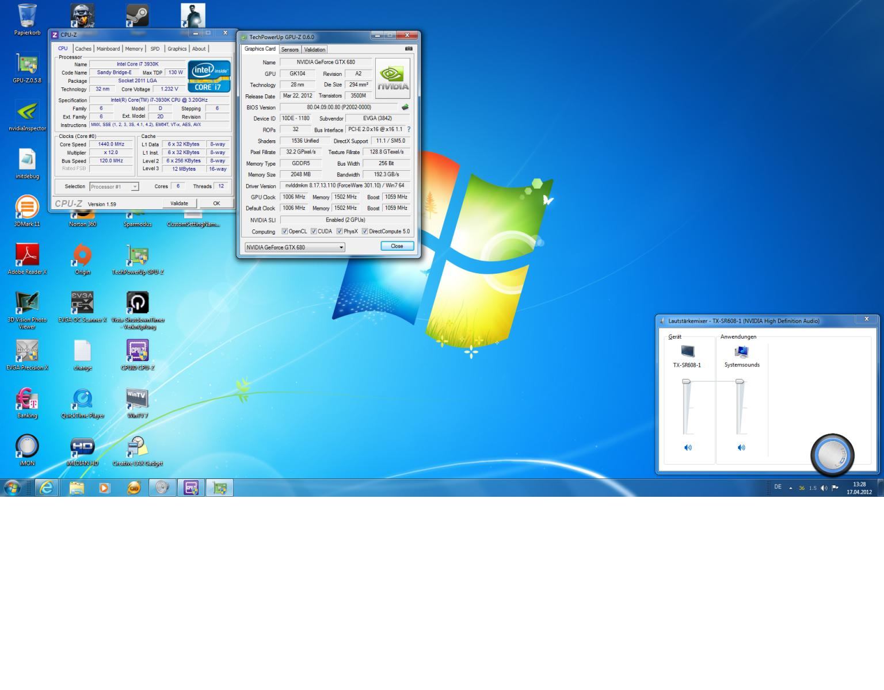This screenshot has height=690, width=884.
Task: Switch to GPU-Z taskbar button
Action: 220,488
